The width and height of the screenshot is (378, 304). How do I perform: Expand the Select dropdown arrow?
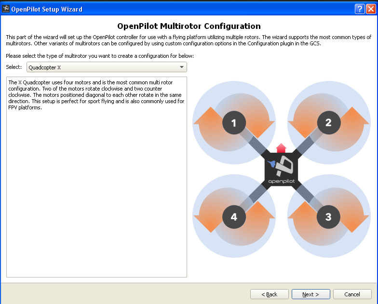(x=181, y=67)
